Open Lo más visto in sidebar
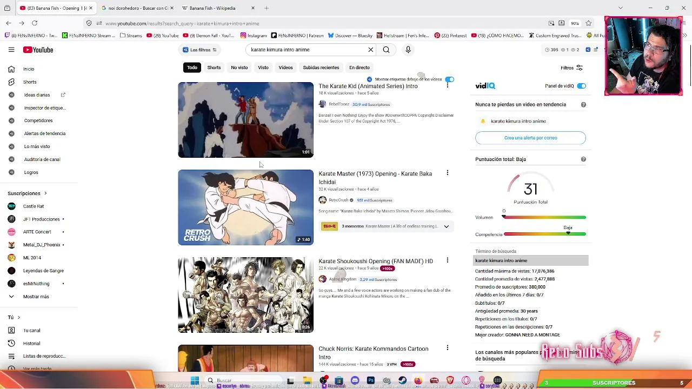The width and height of the screenshot is (692, 389). pos(37,146)
